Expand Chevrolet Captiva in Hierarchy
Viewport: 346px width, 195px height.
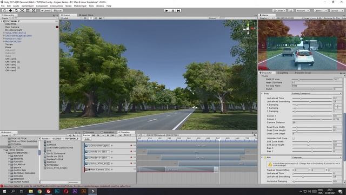coord(4,36)
